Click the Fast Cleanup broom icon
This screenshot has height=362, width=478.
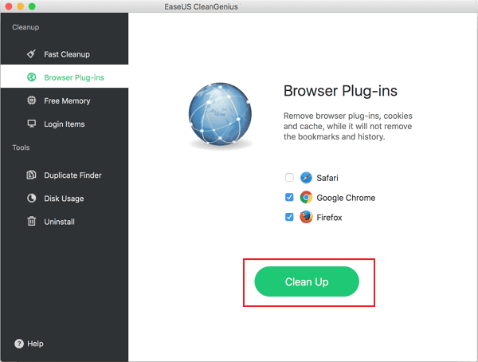[x=31, y=54]
